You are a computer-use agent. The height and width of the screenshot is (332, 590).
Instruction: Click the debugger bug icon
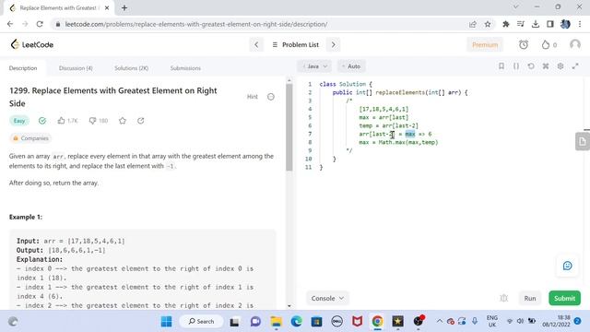tap(504, 298)
